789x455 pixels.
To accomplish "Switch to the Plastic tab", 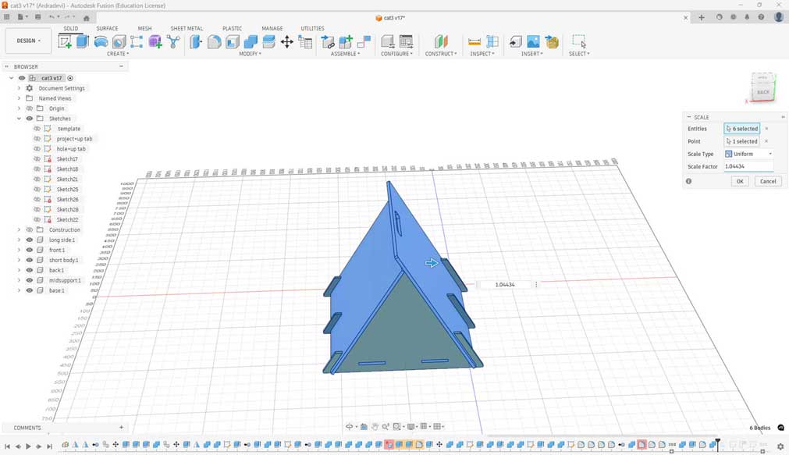I will click(232, 28).
